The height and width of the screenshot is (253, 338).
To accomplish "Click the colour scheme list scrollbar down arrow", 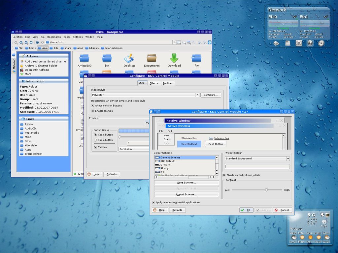I will tap(217, 174).
